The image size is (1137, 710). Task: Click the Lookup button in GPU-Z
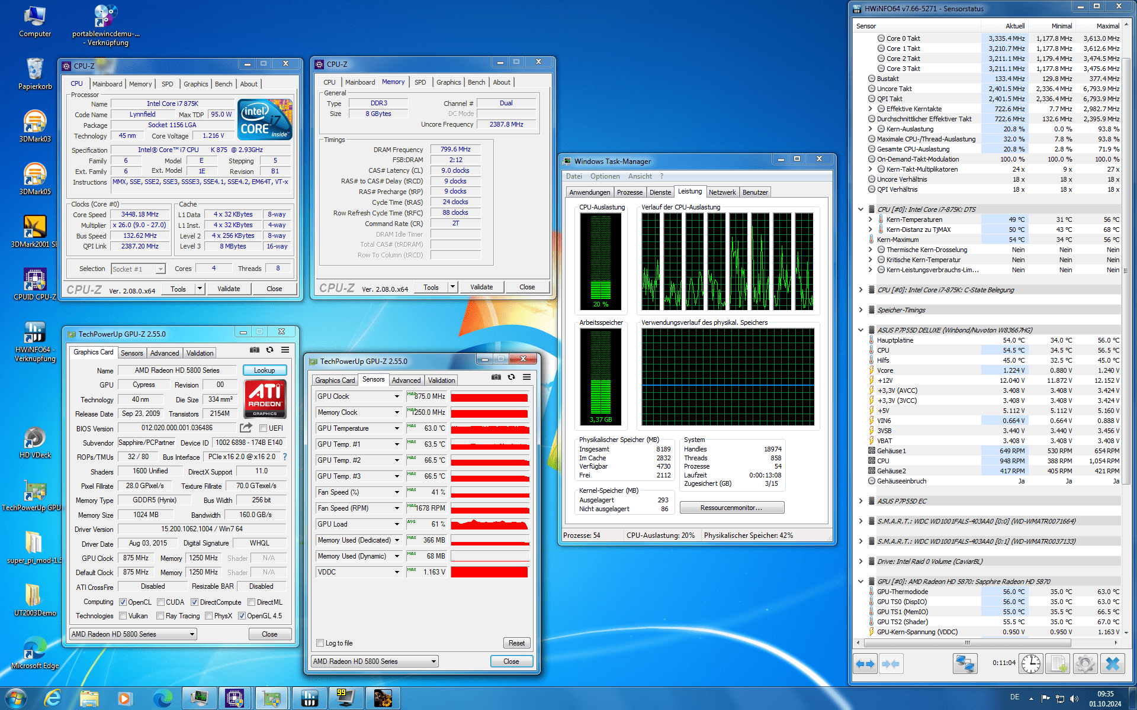point(264,370)
